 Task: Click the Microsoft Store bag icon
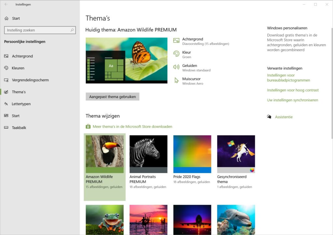(x=88, y=127)
